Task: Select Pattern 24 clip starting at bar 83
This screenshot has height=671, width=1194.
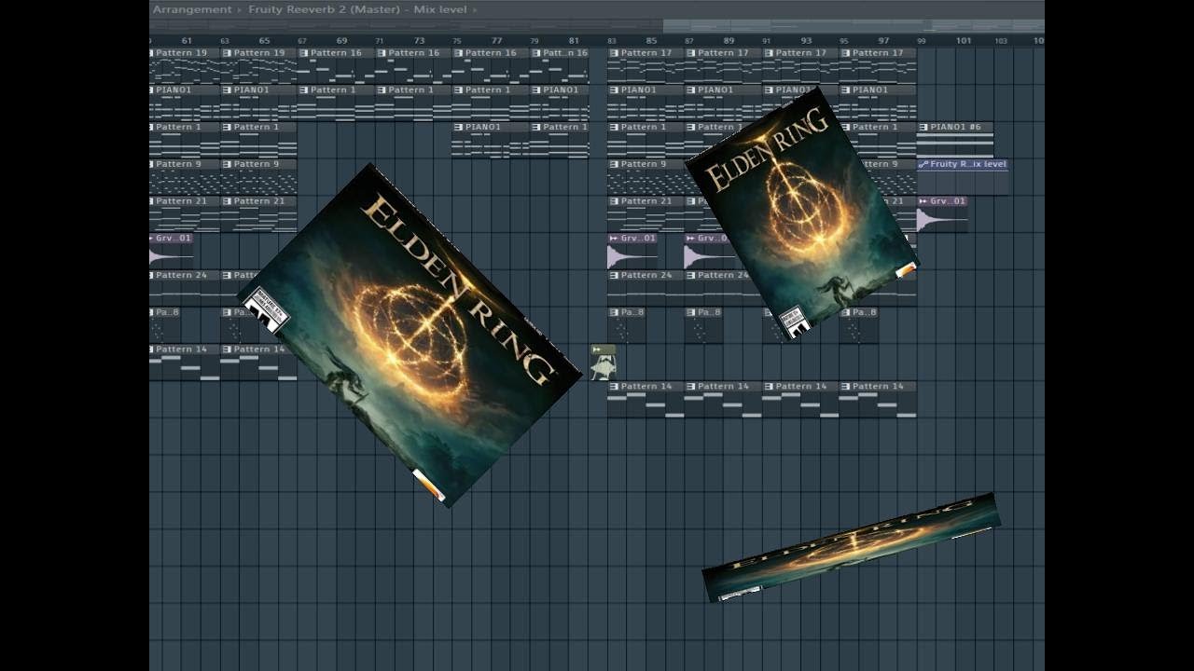Action: click(646, 288)
